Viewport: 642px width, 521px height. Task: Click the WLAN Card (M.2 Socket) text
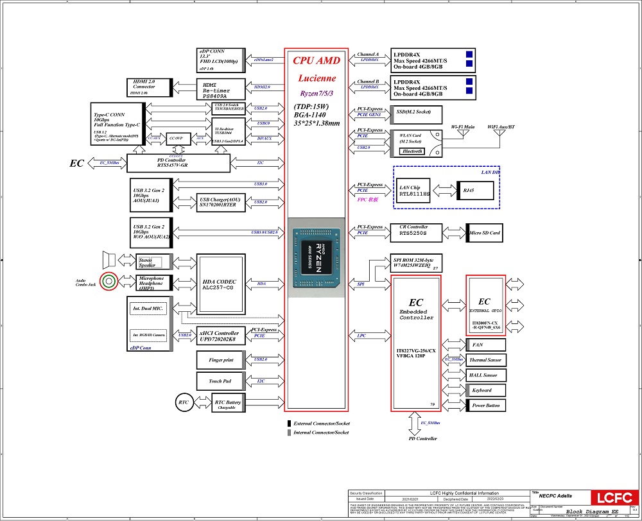coord(410,139)
